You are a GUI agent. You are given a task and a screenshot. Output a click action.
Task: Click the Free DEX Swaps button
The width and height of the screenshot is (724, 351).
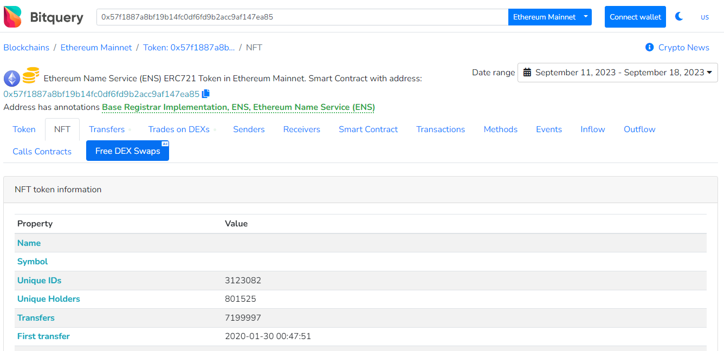tap(127, 151)
